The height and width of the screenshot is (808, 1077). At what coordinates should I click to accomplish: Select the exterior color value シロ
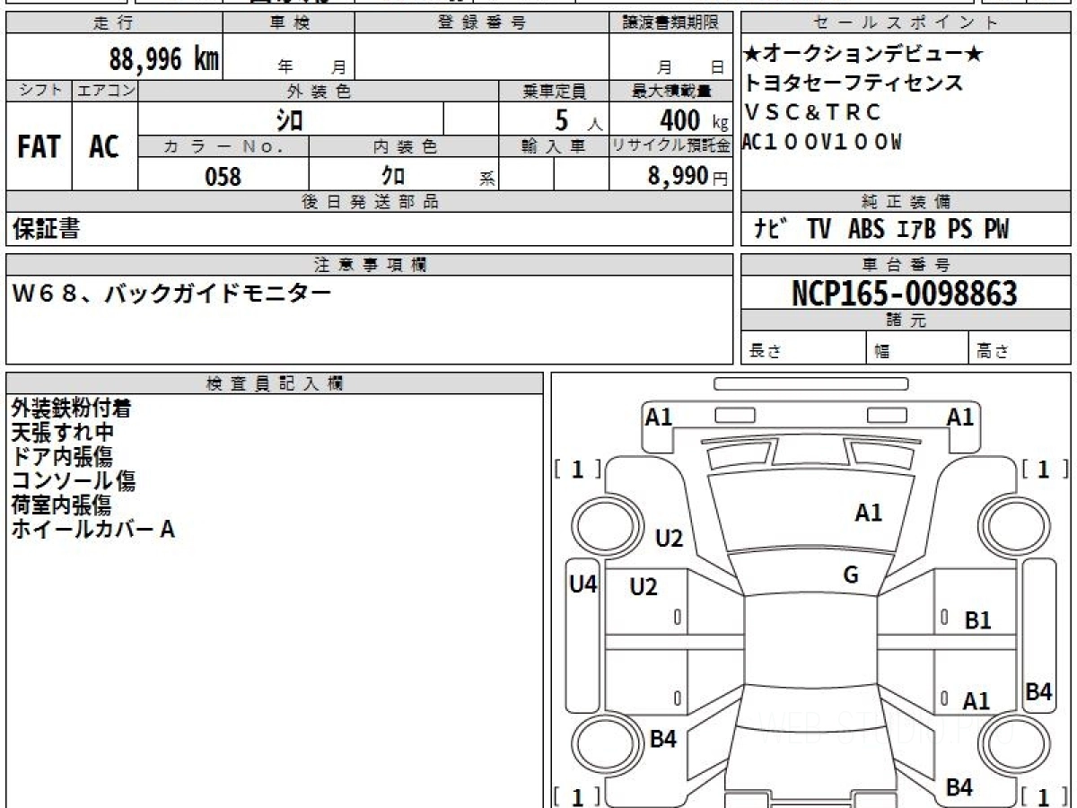coord(290,119)
